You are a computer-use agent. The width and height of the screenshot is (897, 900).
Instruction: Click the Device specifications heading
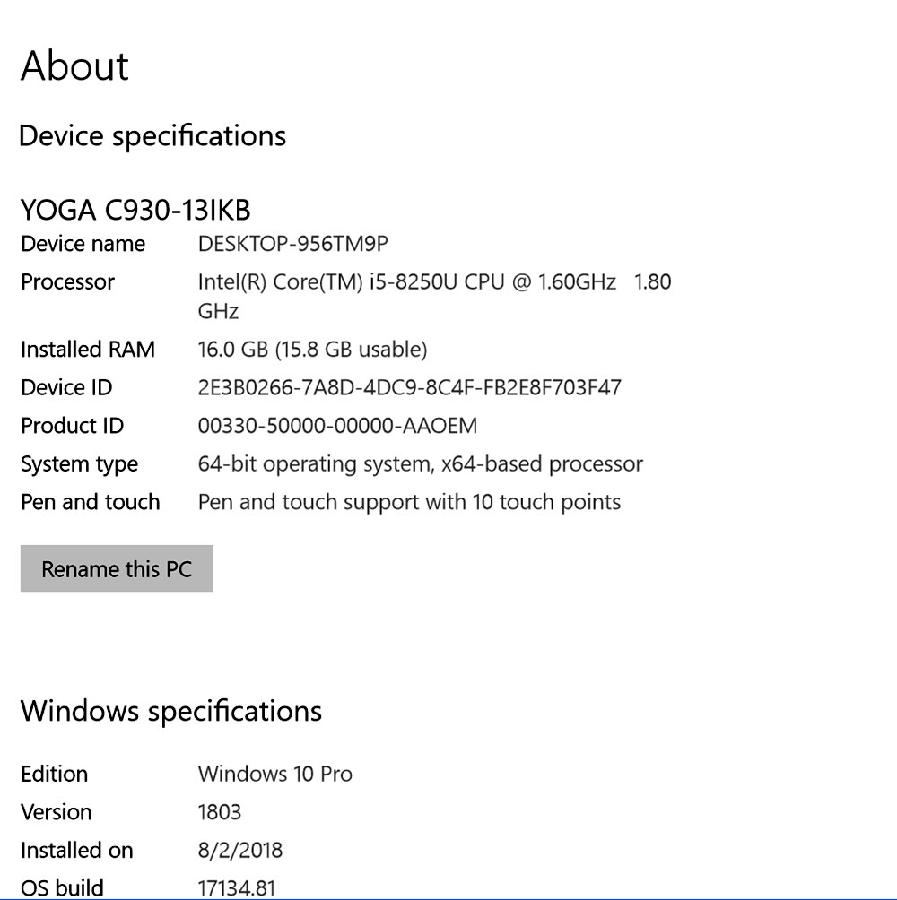pos(152,136)
